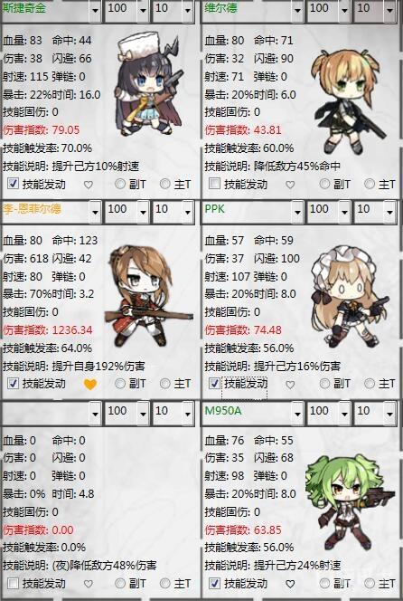This screenshot has width=403, height=601.
Task: Open the empty slot character name dropdown
Action: coord(95,413)
